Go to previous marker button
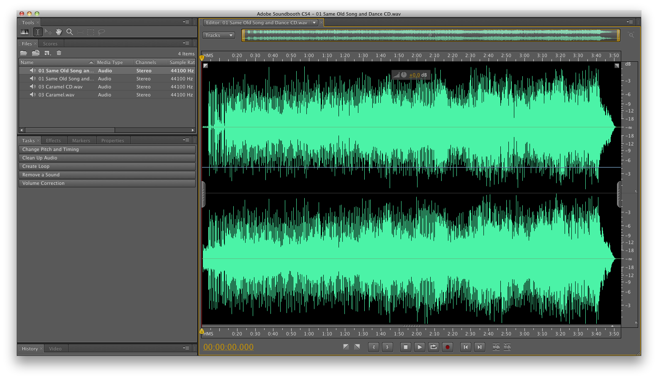This screenshot has height=379, width=658. [466, 347]
